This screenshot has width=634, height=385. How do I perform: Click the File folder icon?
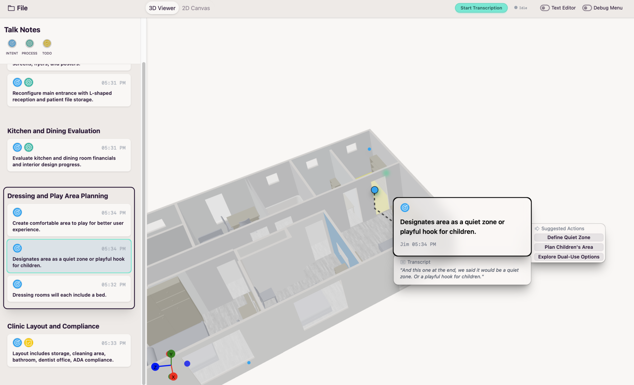pos(11,8)
